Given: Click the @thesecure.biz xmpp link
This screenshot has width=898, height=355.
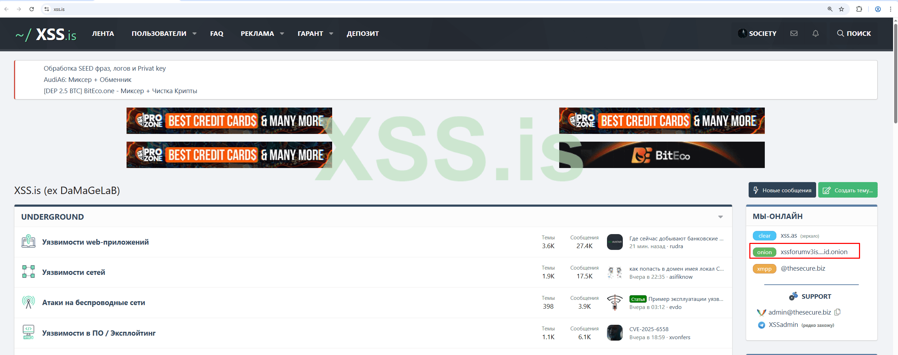Looking at the screenshot, I should (x=803, y=268).
